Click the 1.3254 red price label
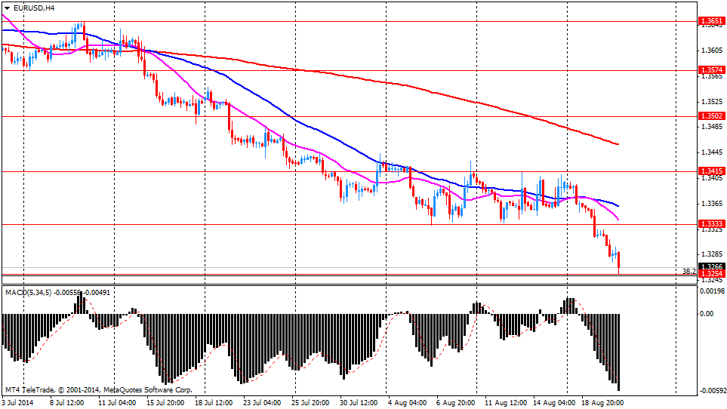This screenshot has width=727, height=409. click(711, 274)
